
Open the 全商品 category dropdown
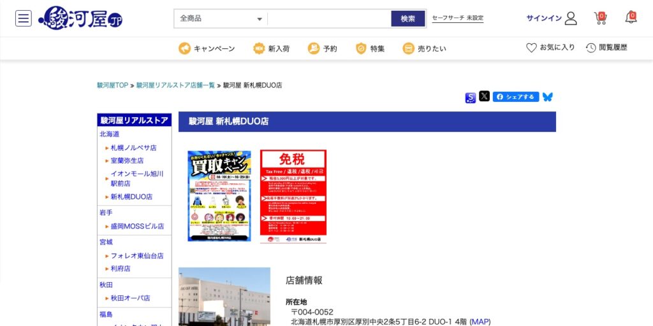click(x=221, y=18)
